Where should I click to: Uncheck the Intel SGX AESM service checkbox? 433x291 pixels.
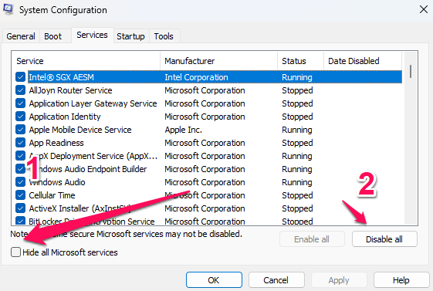tap(20, 77)
